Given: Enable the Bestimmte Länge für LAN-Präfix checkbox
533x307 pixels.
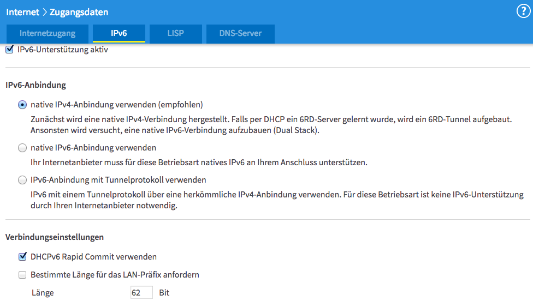Looking at the screenshot, I should [22, 275].
